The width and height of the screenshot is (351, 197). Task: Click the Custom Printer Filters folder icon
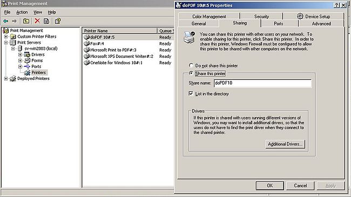click(x=13, y=37)
